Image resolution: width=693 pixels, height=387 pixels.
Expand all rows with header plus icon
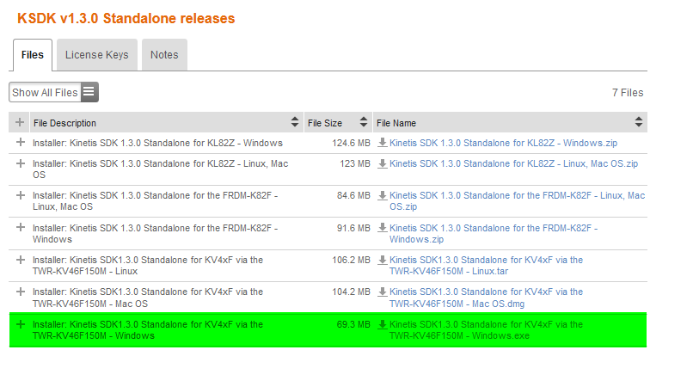pyautogui.click(x=20, y=122)
